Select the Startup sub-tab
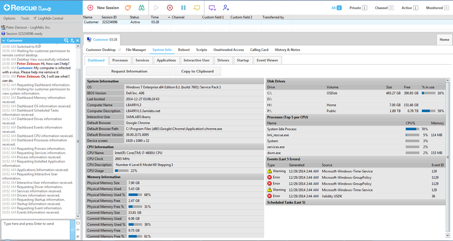This screenshot has width=453, height=241. (x=243, y=60)
